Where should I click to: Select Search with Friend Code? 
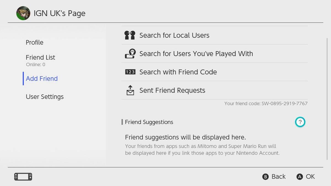coord(214,72)
